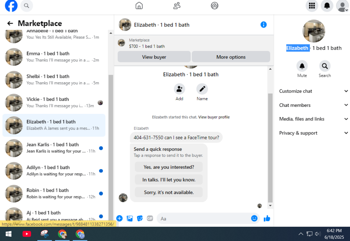Image resolution: width=350 pixels, height=241 pixels.
Task: Open the Friends icon in top navigation
Action: (x=177, y=6)
